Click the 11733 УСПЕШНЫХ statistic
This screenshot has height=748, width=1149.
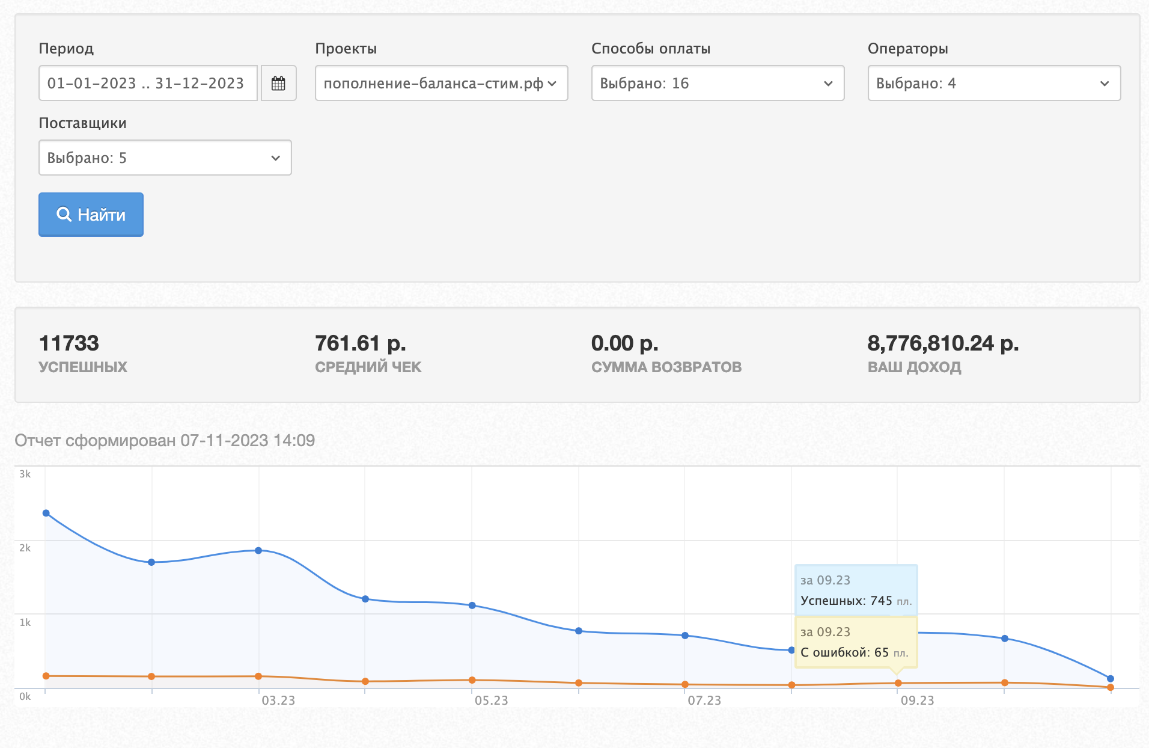pyautogui.click(x=69, y=343)
